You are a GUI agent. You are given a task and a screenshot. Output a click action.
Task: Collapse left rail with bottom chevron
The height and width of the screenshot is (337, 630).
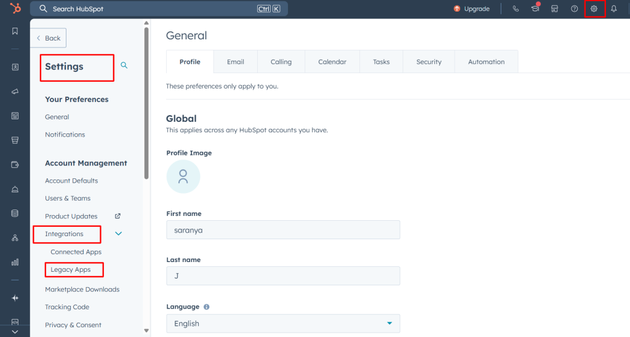pyautogui.click(x=15, y=332)
